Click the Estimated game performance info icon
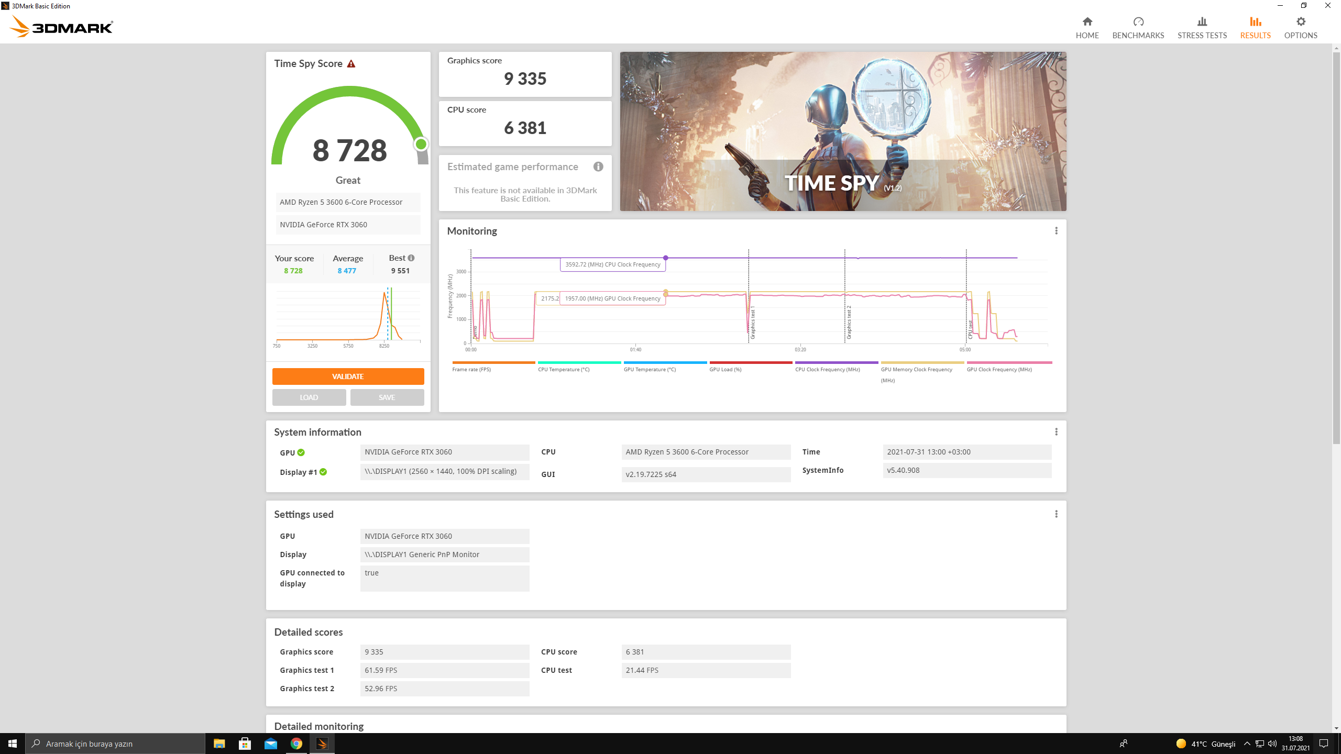The height and width of the screenshot is (754, 1341). (598, 167)
